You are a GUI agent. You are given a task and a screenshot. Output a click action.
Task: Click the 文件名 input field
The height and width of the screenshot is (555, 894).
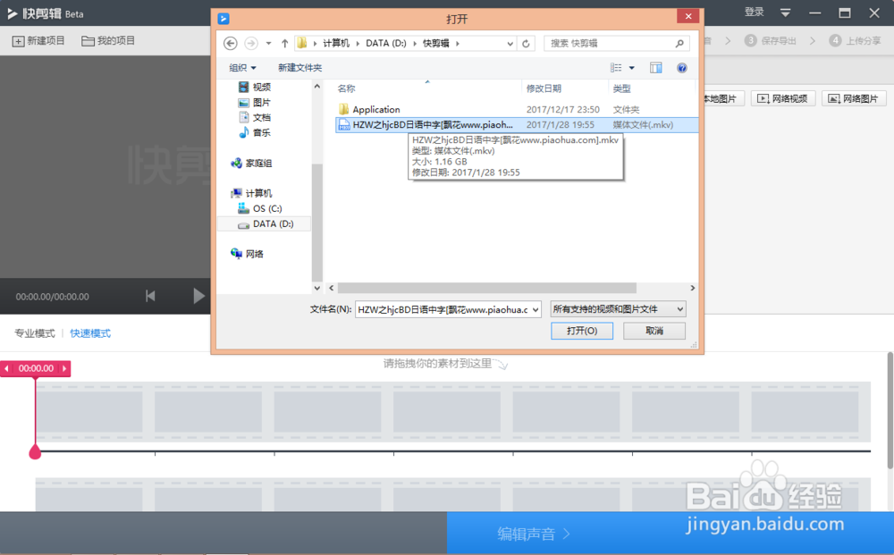pyautogui.click(x=443, y=309)
